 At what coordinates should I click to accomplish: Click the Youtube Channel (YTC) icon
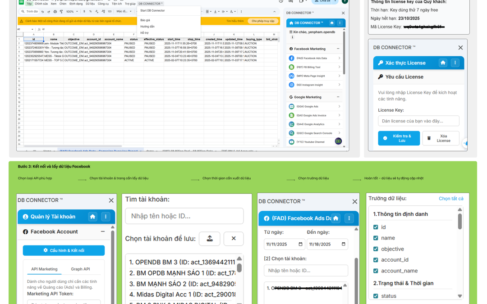(292, 142)
